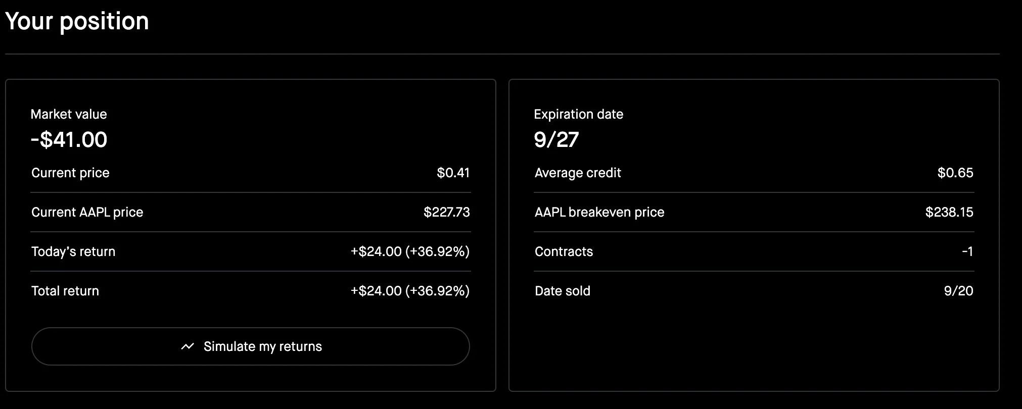The image size is (1022, 409).
Task: Select the -$41.00 market value amount
Action: tap(69, 139)
